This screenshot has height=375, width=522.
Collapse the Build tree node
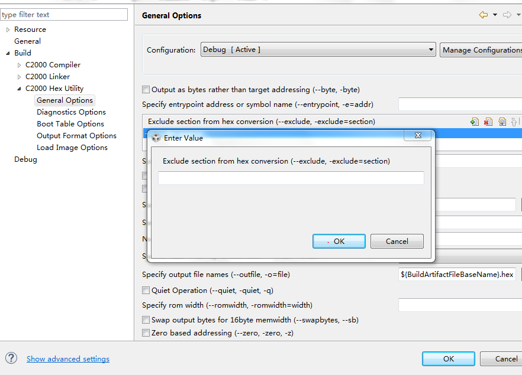pos(8,53)
